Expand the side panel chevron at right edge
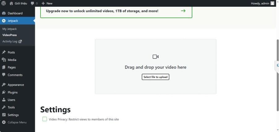 pyautogui.click(x=277, y=65)
